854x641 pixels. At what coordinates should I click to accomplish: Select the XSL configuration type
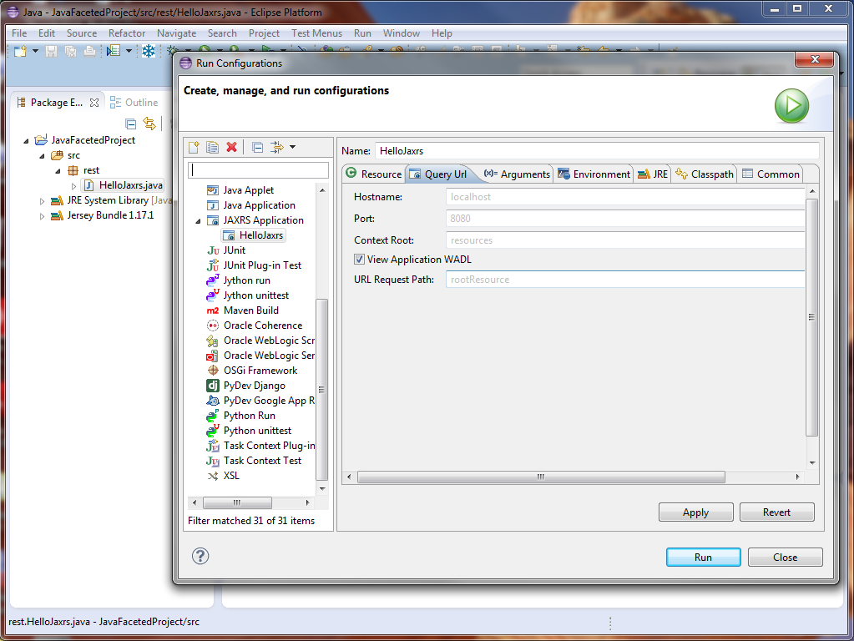pos(231,476)
